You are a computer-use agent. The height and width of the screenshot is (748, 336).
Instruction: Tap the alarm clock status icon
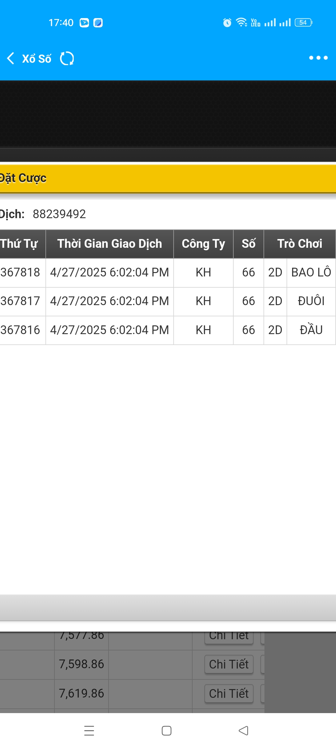pyautogui.click(x=227, y=22)
